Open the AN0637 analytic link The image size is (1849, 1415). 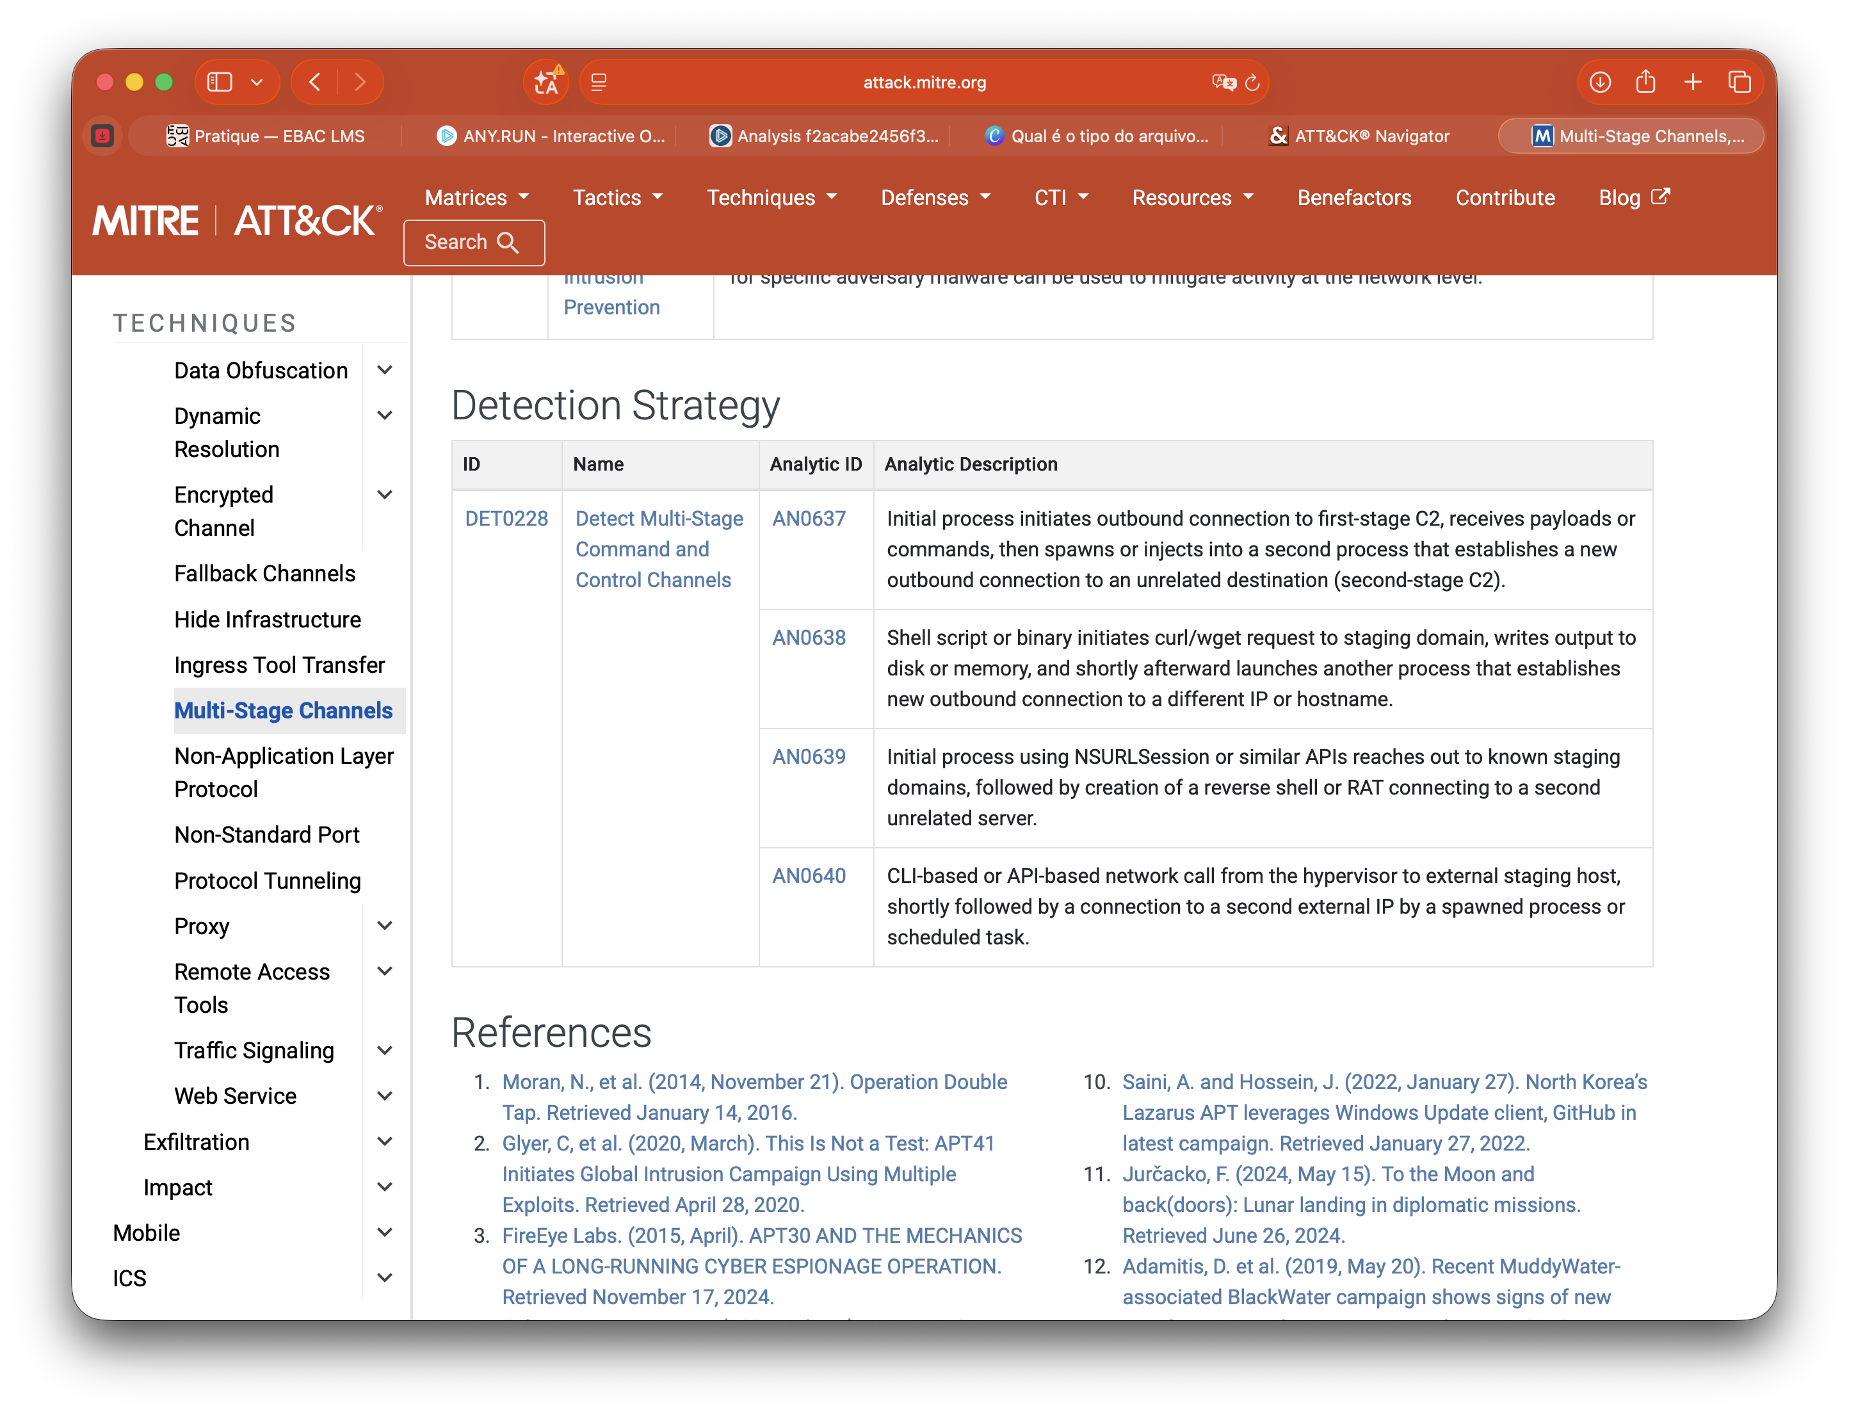coord(809,519)
